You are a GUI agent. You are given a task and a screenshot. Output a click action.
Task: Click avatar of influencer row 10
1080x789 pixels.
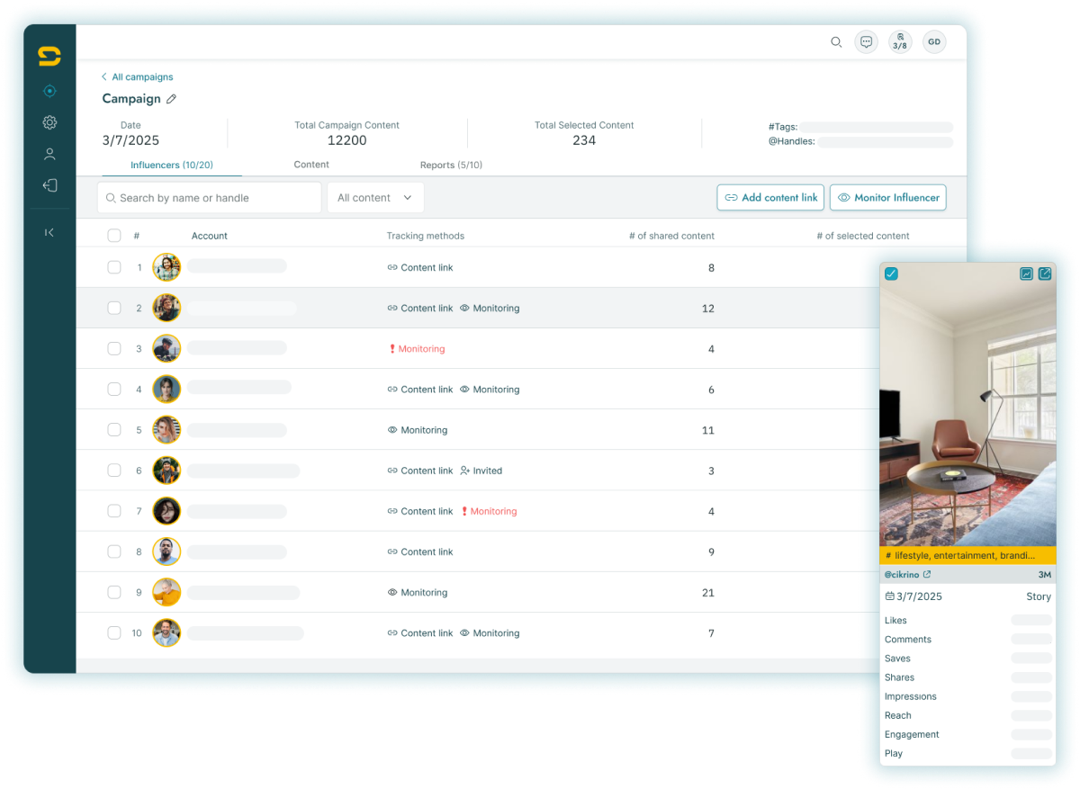point(166,632)
